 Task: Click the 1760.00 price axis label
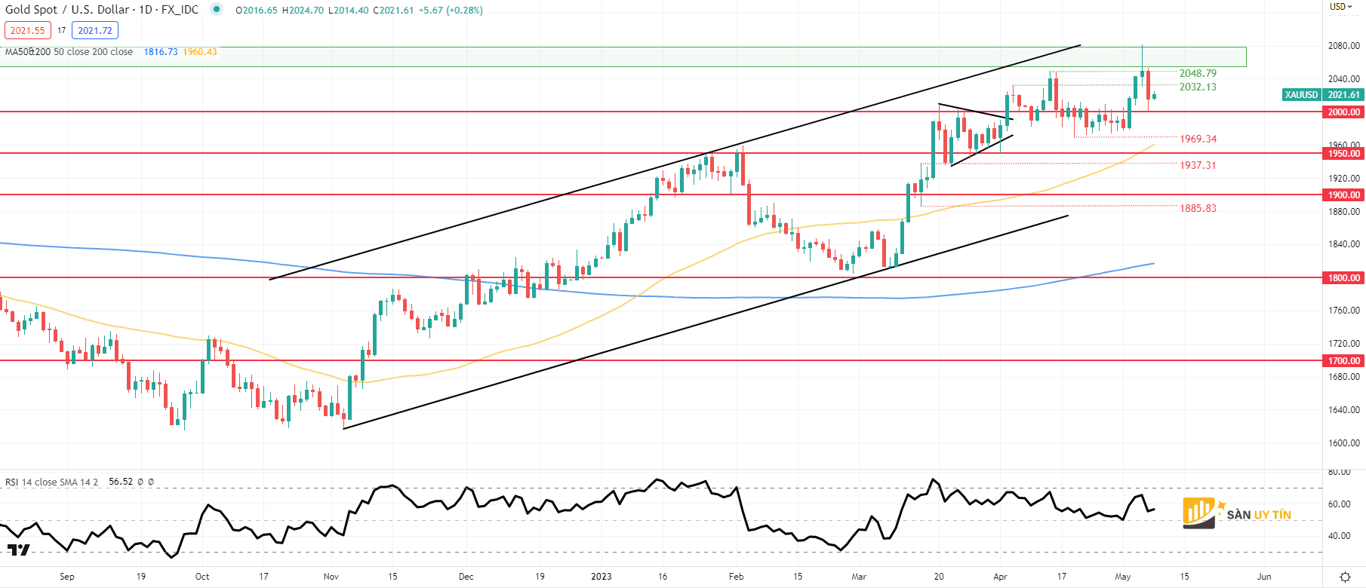point(1344,311)
